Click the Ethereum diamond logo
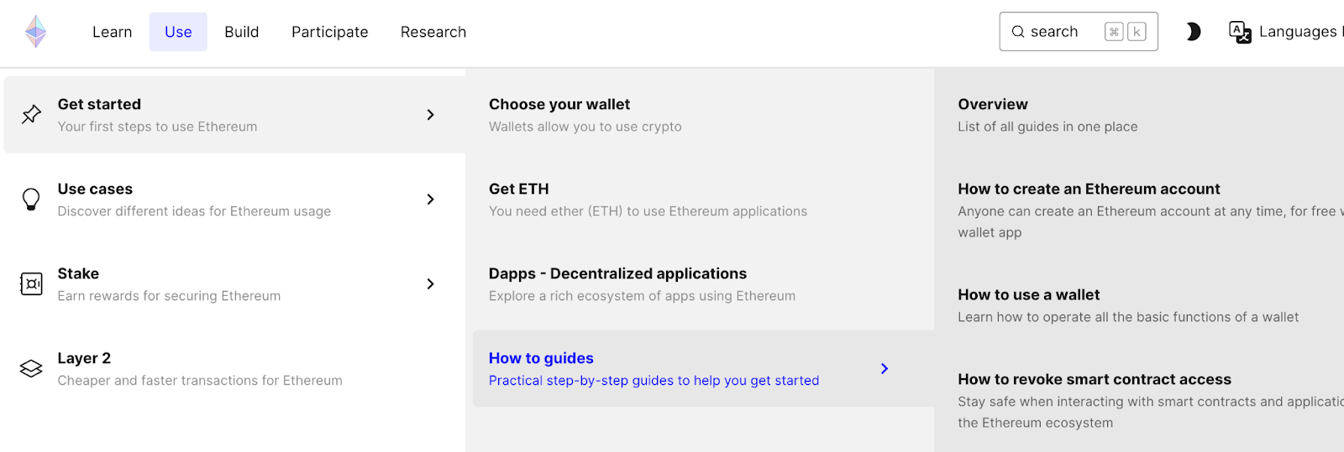This screenshot has height=452, width=1344. [x=35, y=32]
